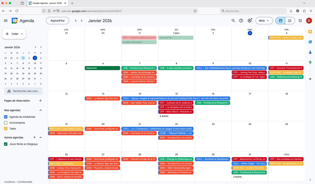Collapse the Autres agendas section
Image resolution: width=315 pixels, height=184 pixels.
[x=40, y=137]
